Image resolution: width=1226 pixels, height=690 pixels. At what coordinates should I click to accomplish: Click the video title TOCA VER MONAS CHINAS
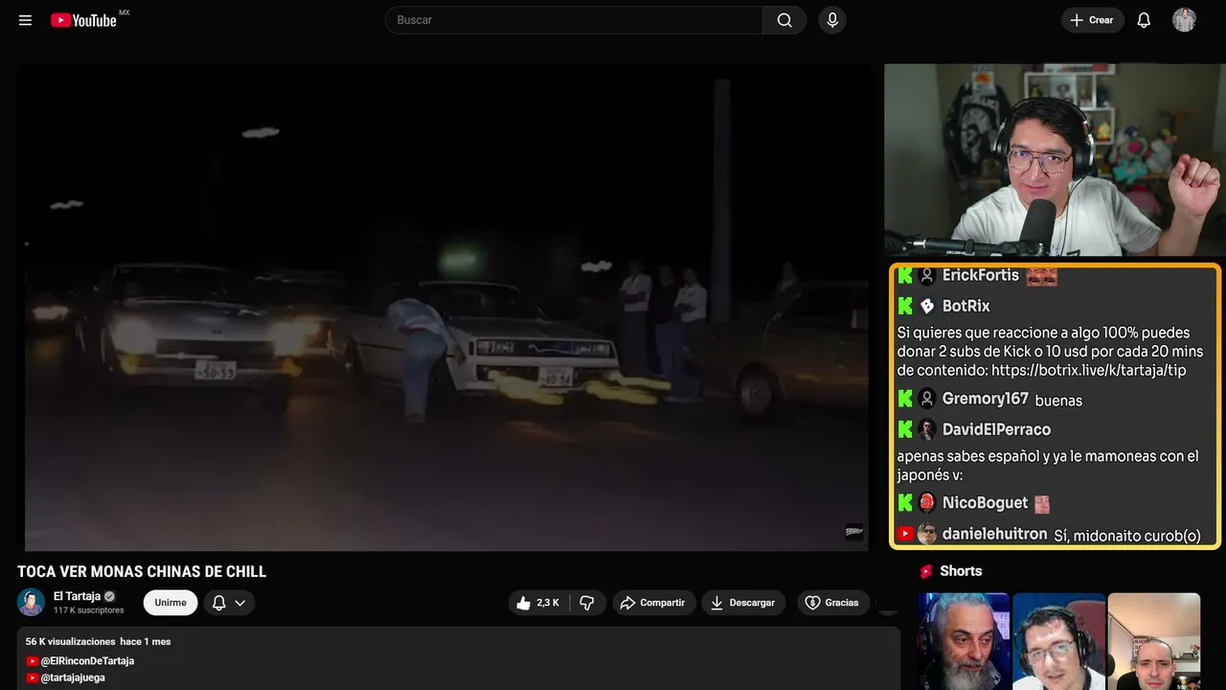pos(142,572)
